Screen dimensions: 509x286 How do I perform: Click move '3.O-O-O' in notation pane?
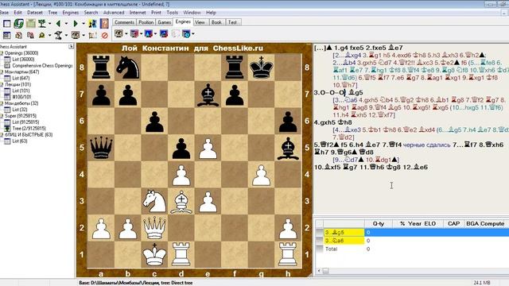pos(328,93)
